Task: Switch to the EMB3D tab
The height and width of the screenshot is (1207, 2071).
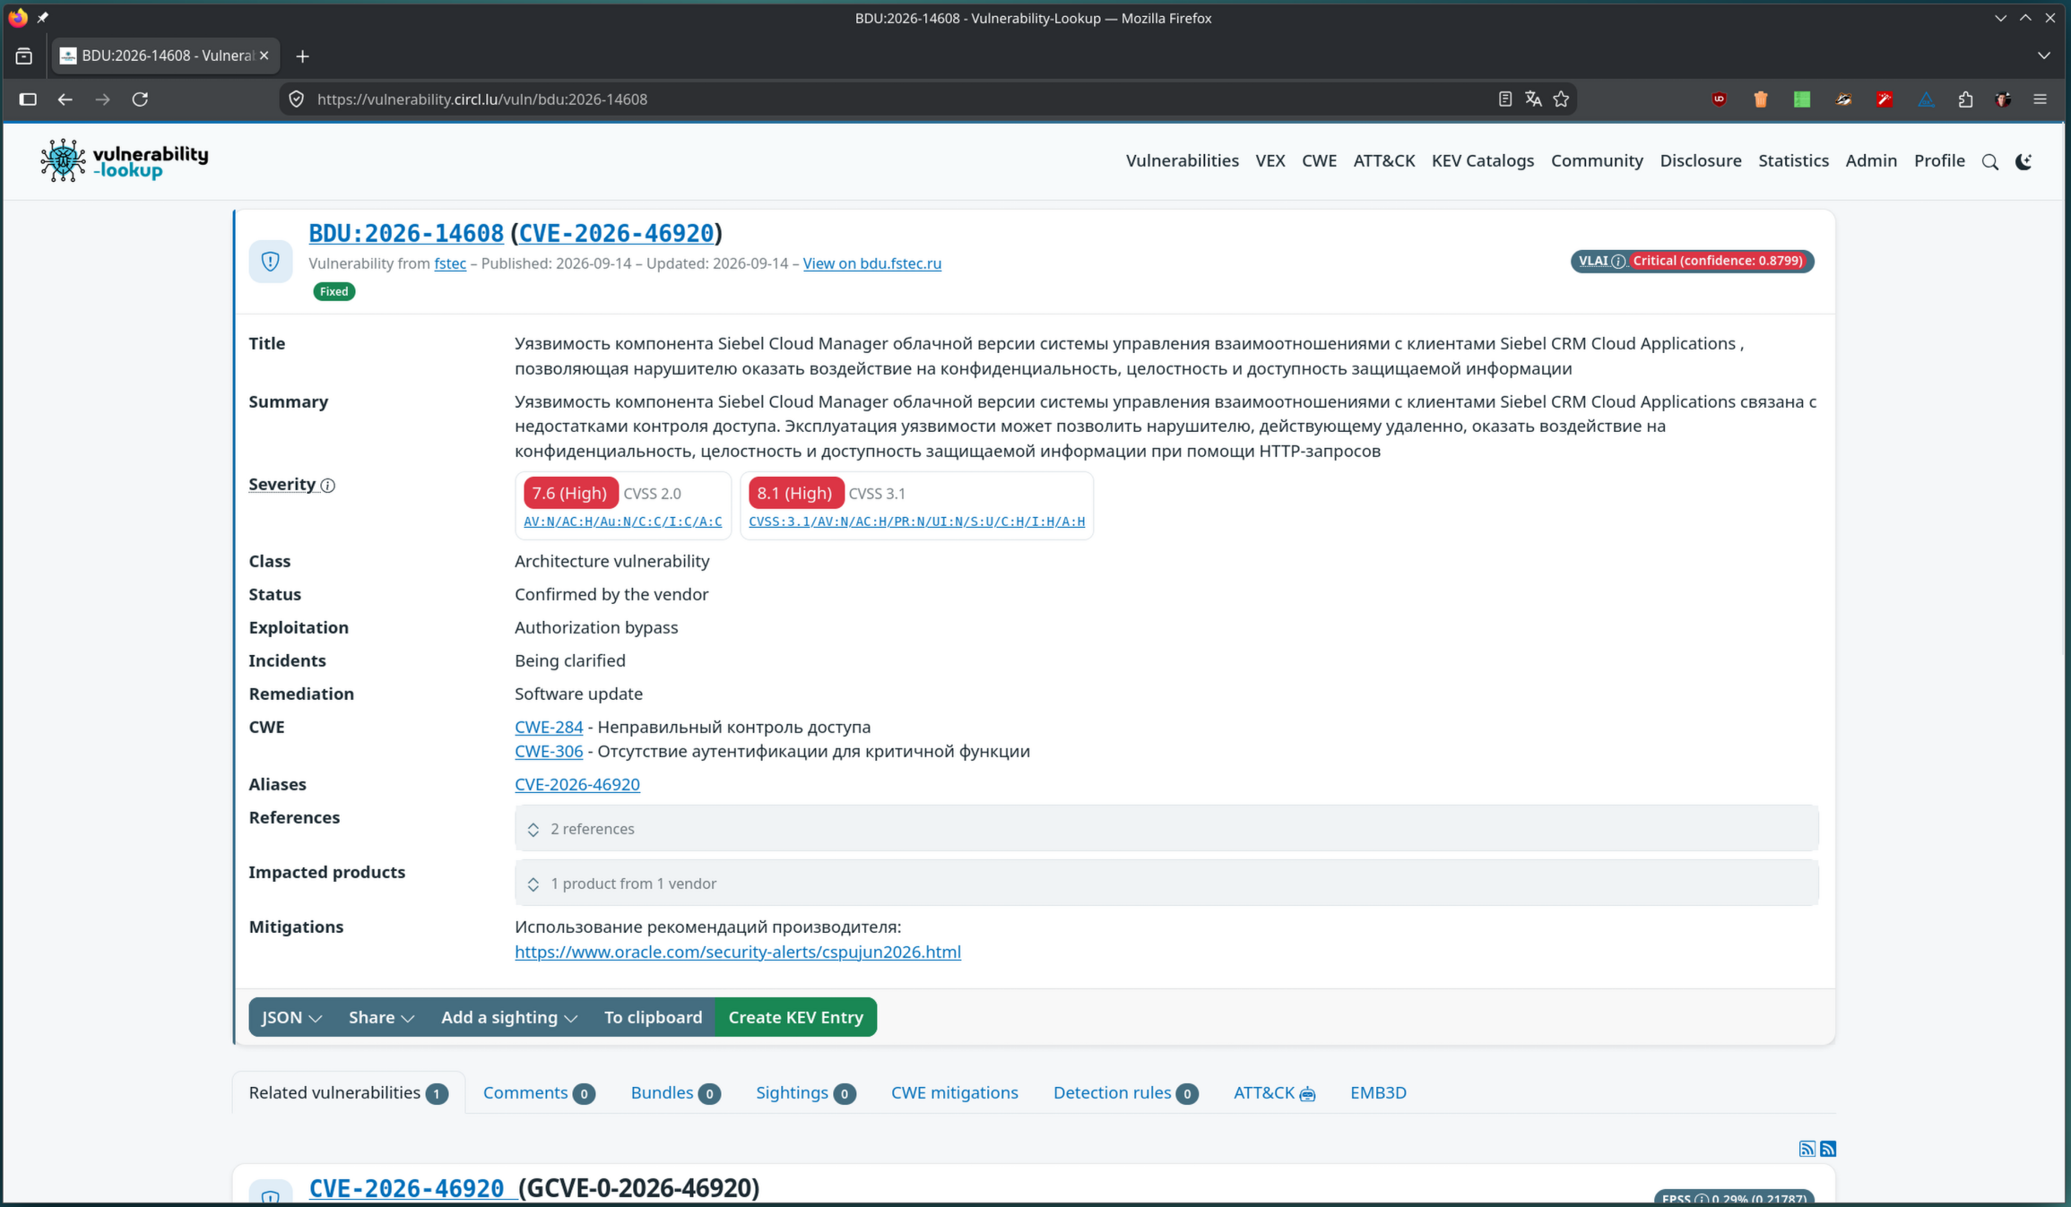Action: pyautogui.click(x=1378, y=1092)
